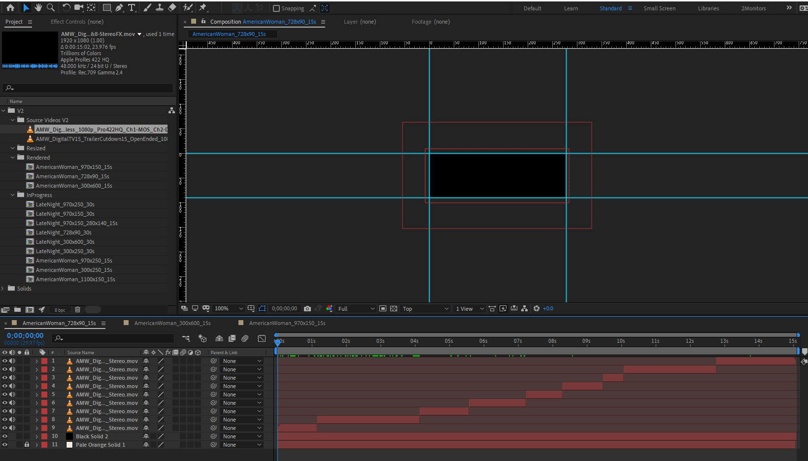
Task: Switch to the Small Screen workspace
Action: (659, 8)
